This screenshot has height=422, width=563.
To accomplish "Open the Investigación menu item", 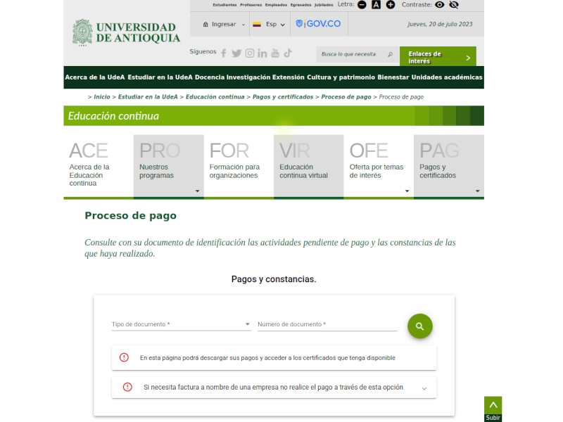I will [248, 77].
